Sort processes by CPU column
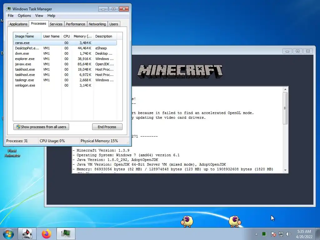320x240 pixels. (x=67, y=36)
